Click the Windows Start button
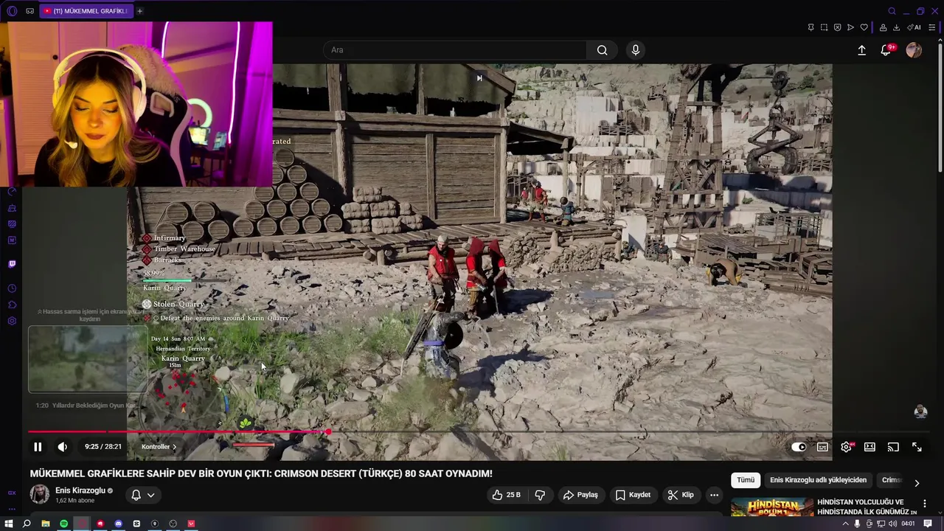The image size is (944, 531). coord(9,524)
